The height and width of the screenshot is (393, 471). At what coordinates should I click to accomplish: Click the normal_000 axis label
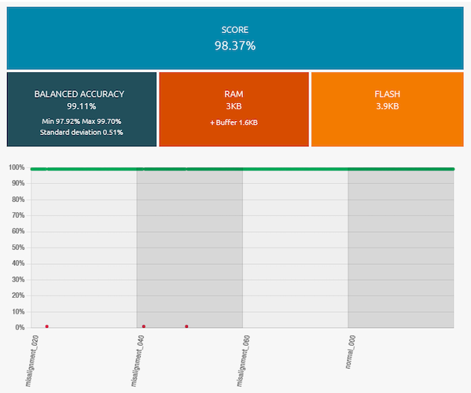(x=350, y=352)
